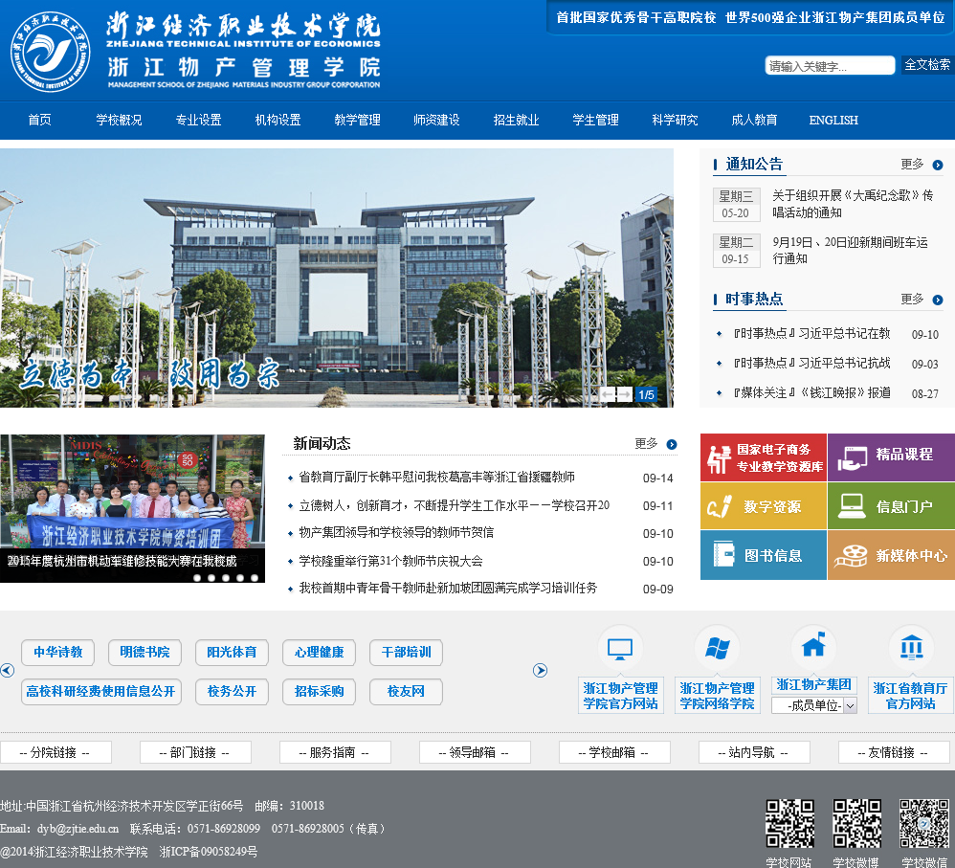Click Windows flag icon for 学院网络学院
This screenshot has height=868, width=955.
coord(717,648)
